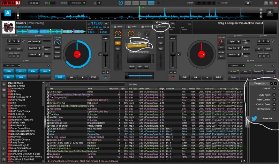Click the headphone cue icon in mixer
The height and width of the screenshot is (164, 279).
click(x=139, y=34)
